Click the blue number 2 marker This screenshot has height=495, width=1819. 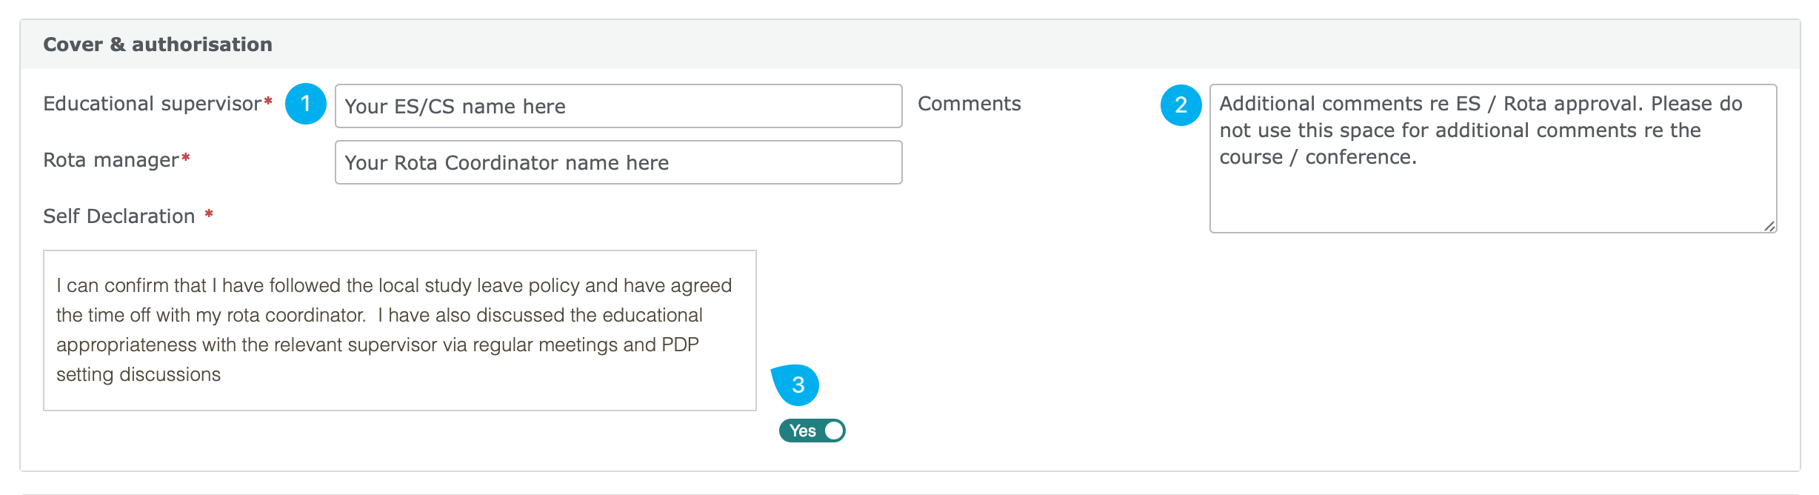[x=1181, y=104]
